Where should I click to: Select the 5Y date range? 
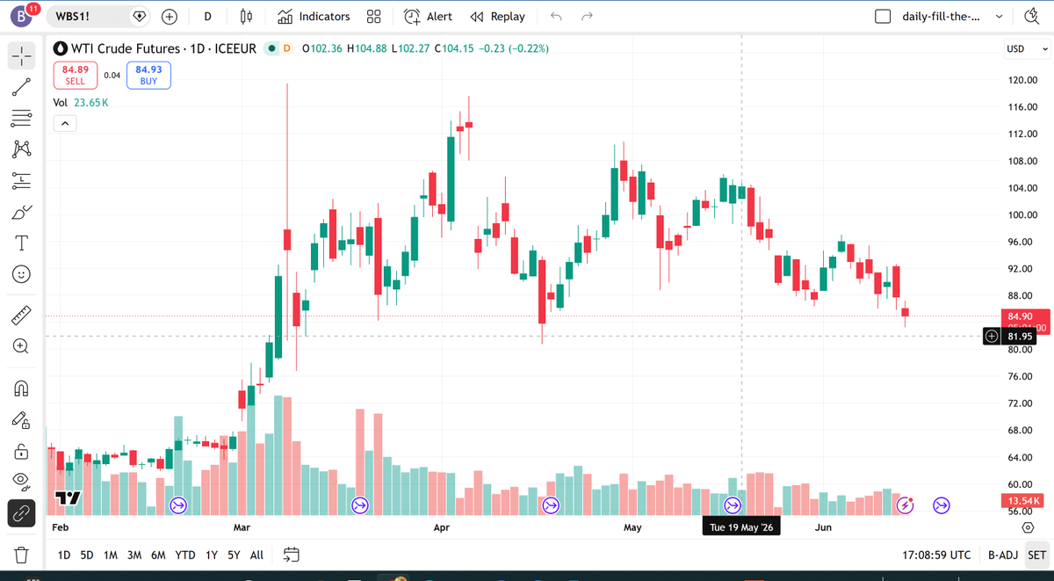coord(234,555)
